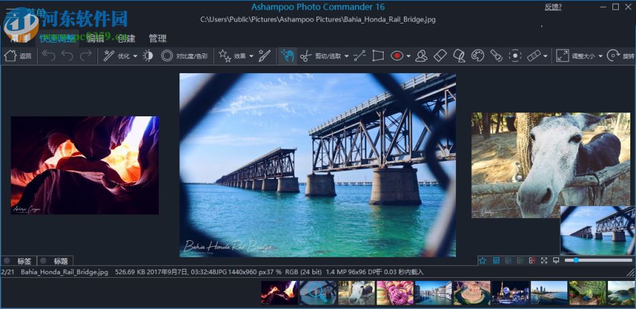
Task: Select the perspective correction tool
Action: click(378, 56)
